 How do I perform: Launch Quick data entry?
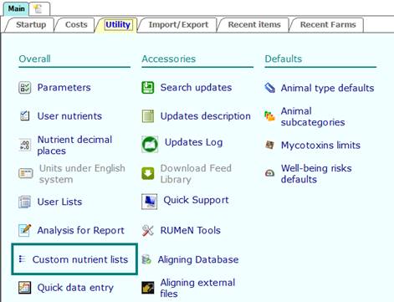click(75, 288)
